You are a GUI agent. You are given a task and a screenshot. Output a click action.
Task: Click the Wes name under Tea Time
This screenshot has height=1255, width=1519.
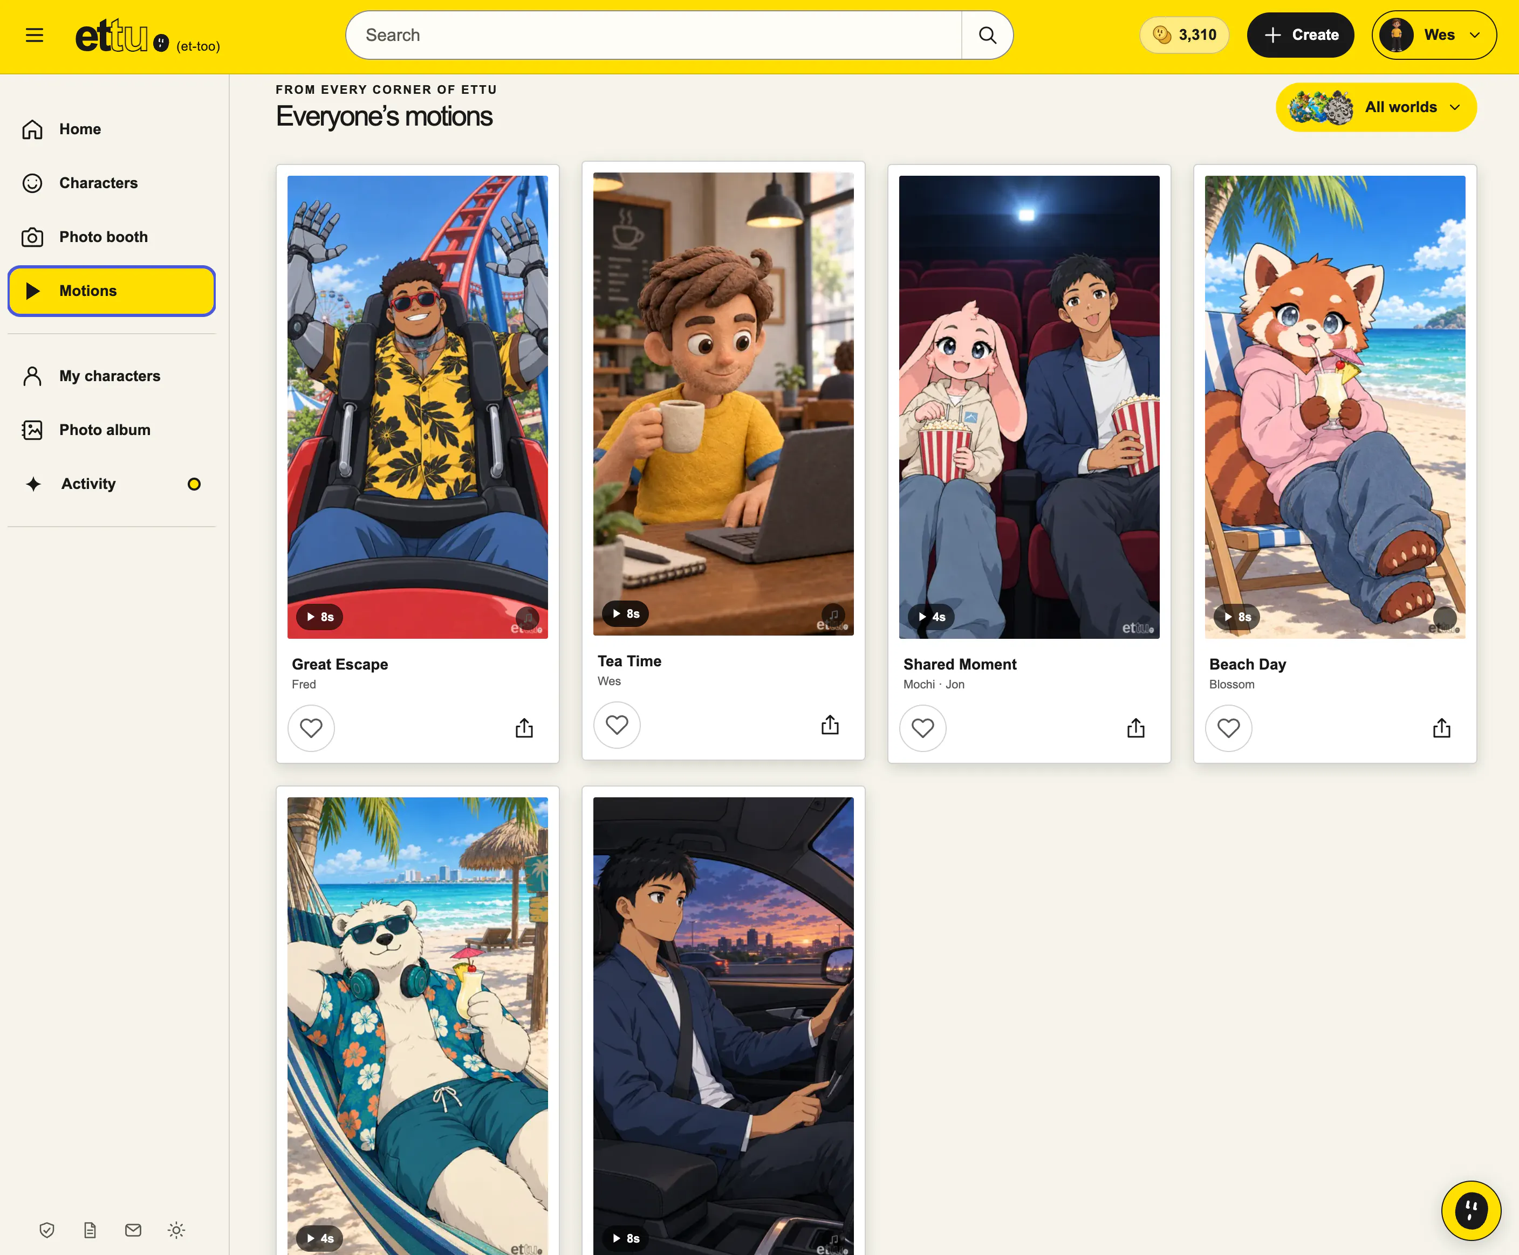(609, 682)
